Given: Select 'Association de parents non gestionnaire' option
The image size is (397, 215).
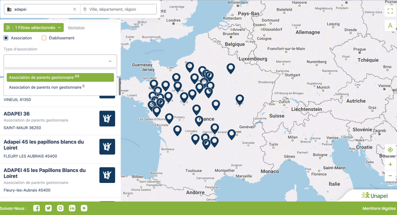Looking at the screenshot, I should click(x=60, y=87).
